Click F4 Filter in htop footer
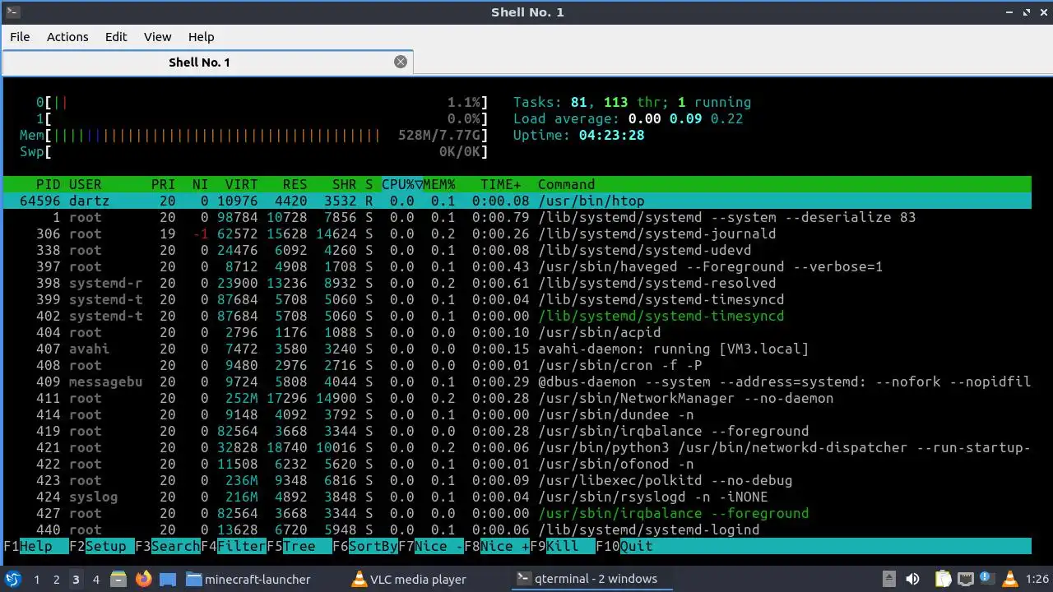The width and height of the screenshot is (1053, 592). (x=234, y=546)
